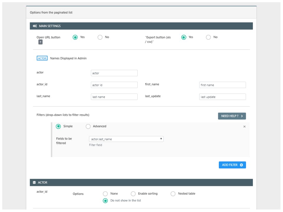Select Yes for Open URL button
The height and width of the screenshot is (212, 283).
pyautogui.click(x=75, y=37)
